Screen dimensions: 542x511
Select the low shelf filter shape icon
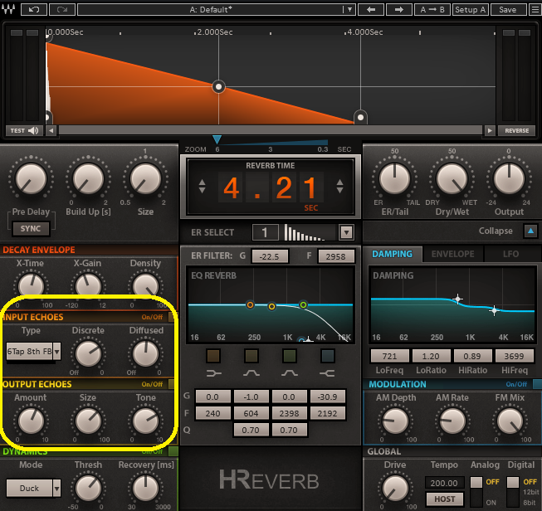pos(212,374)
